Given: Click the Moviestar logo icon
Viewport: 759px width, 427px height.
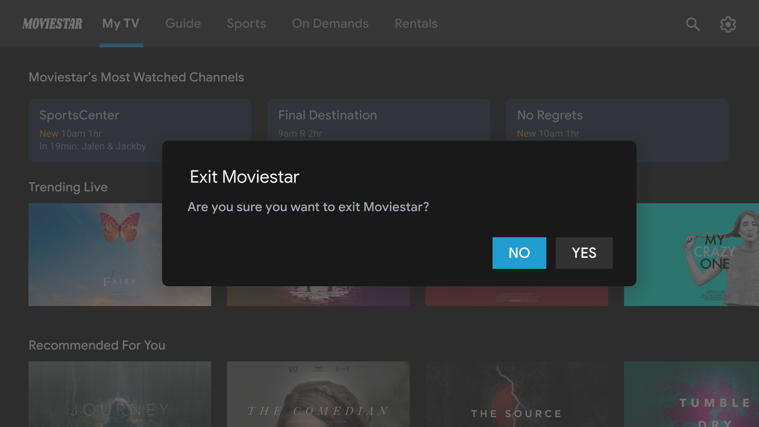Looking at the screenshot, I should [52, 23].
